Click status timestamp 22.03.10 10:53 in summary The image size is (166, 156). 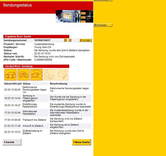(x=42, y=54)
